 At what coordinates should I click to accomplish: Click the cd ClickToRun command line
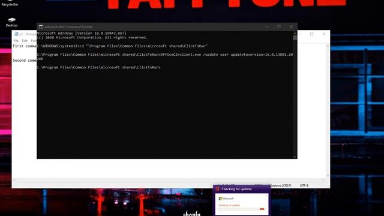coord(122,46)
